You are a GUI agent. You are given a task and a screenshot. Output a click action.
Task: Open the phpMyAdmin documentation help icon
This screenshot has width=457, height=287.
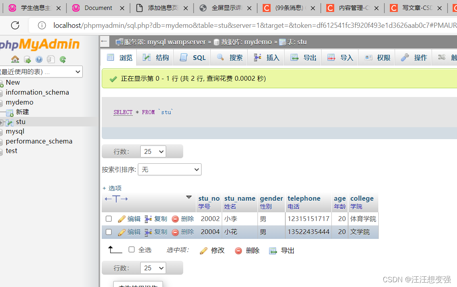pyautogui.click(x=39, y=60)
